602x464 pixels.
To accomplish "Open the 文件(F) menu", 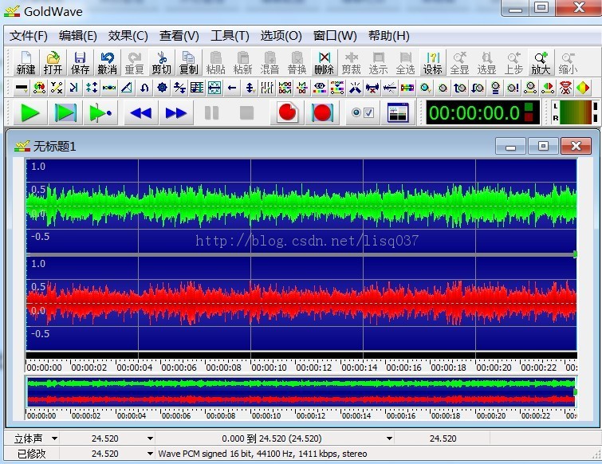I will pos(29,36).
